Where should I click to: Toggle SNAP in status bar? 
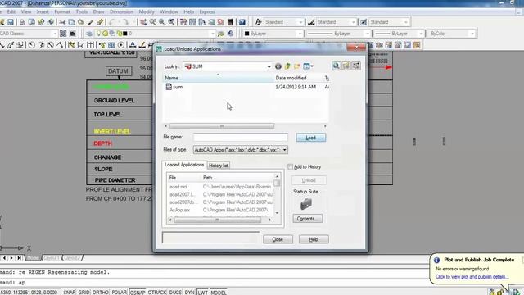pos(69,293)
